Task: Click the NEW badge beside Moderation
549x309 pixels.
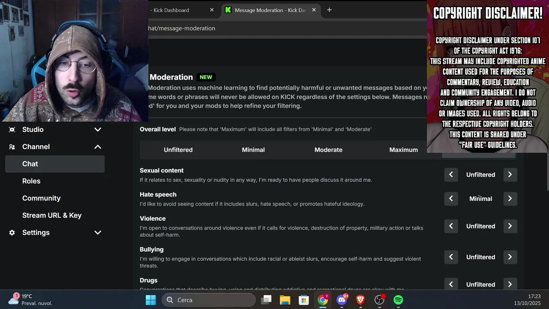Action: pyautogui.click(x=206, y=77)
